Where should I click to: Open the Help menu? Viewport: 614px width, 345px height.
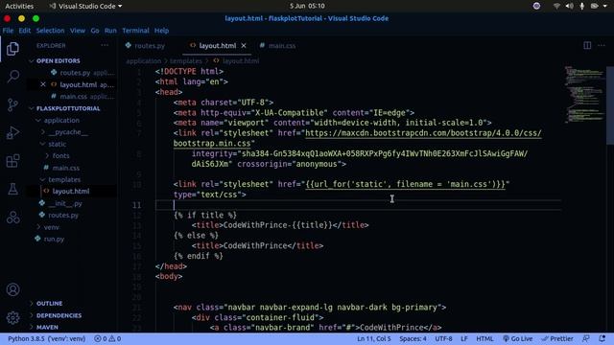[x=161, y=31]
